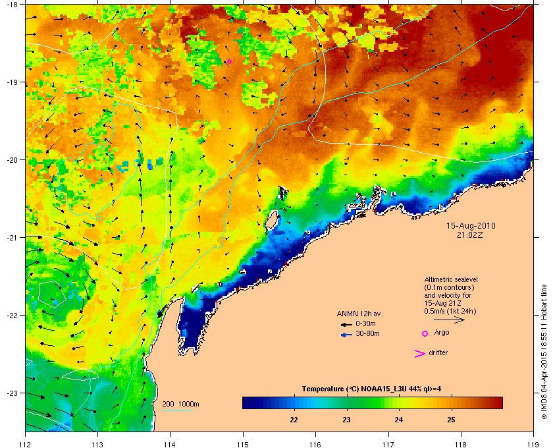Click the longitude axis label '115'
The image size is (553, 448).
[x=243, y=445]
